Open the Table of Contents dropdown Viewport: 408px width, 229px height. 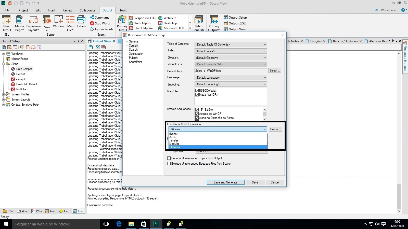point(231,45)
